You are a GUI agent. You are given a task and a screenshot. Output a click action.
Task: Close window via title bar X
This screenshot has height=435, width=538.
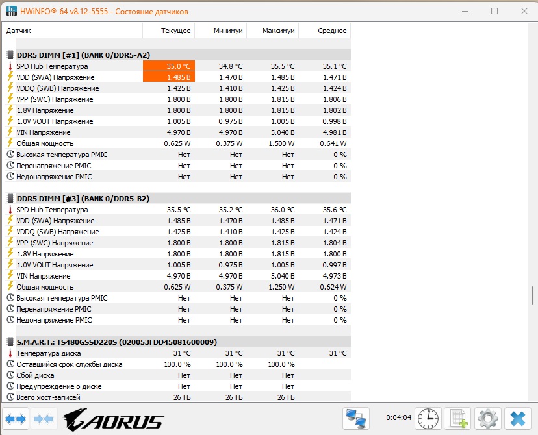tap(524, 11)
